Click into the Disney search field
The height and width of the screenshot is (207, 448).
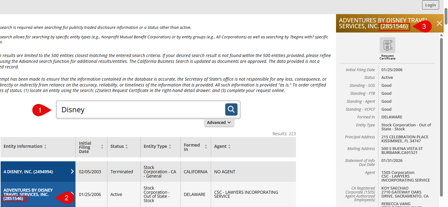tap(141, 109)
